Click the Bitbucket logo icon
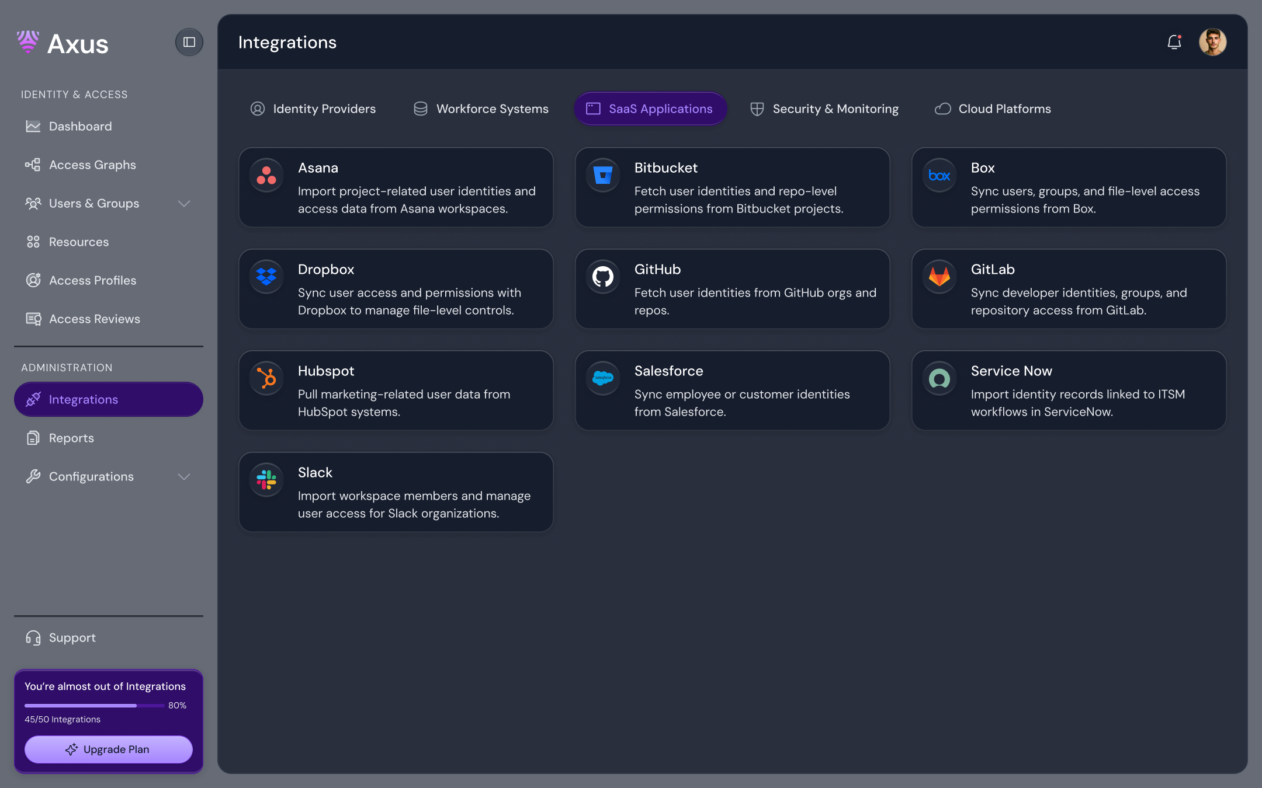This screenshot has height=788, width=1262. [603, 175]
